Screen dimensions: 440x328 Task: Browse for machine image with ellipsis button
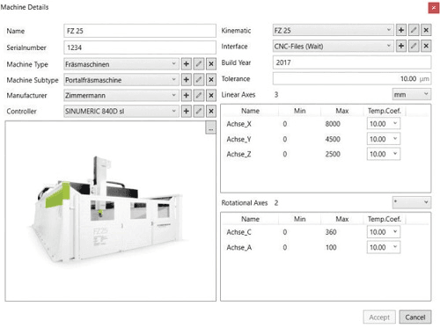click(210, 128)
